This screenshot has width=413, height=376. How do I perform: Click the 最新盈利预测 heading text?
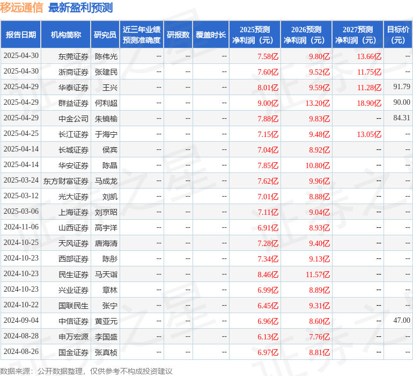click(80, 8)
